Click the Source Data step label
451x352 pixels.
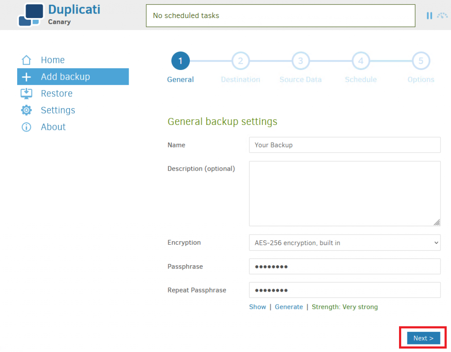(300, 80)
